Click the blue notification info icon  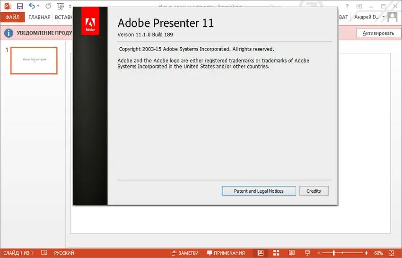(9, 33)
